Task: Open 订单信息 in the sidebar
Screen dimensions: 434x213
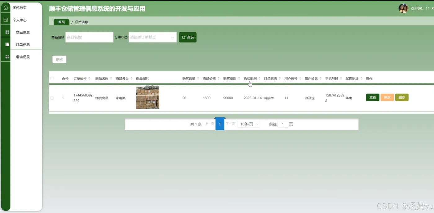Action: point(23,44)
